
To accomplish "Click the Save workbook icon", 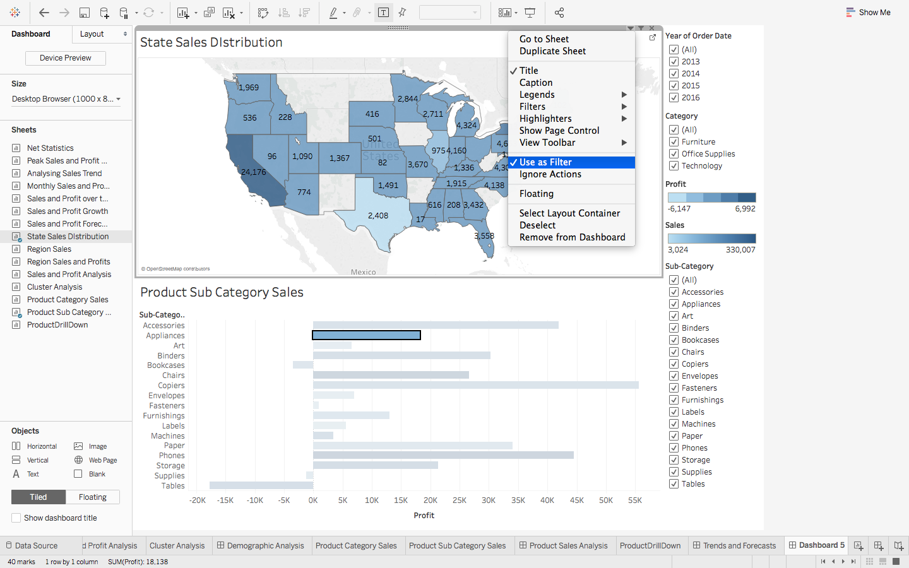I will [84, 13].
